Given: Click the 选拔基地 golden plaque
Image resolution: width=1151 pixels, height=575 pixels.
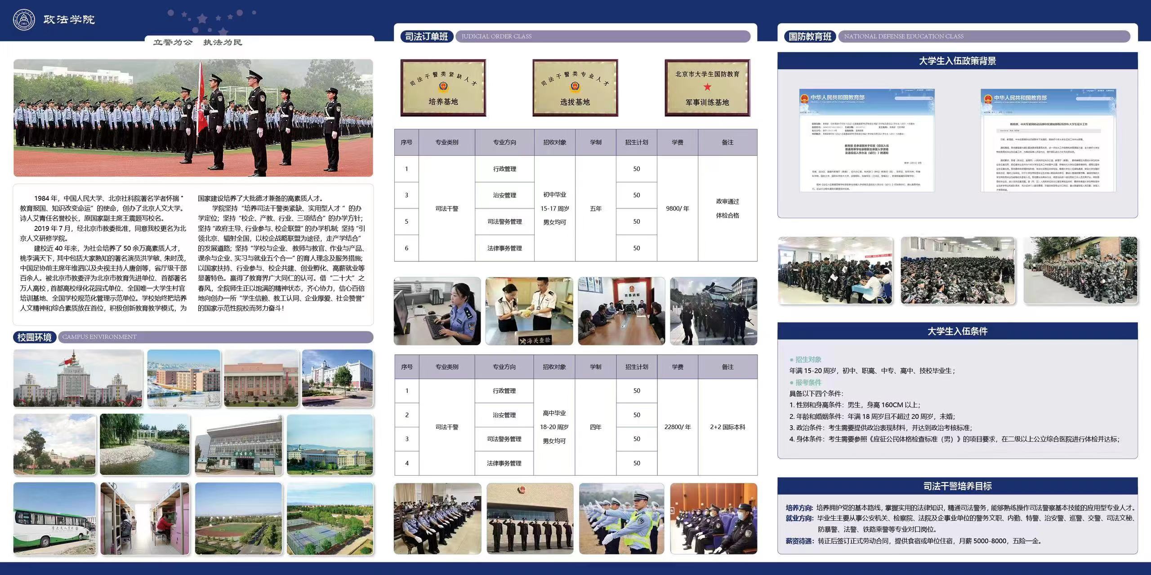Looking at the screenshot, I should coord(575,88).
